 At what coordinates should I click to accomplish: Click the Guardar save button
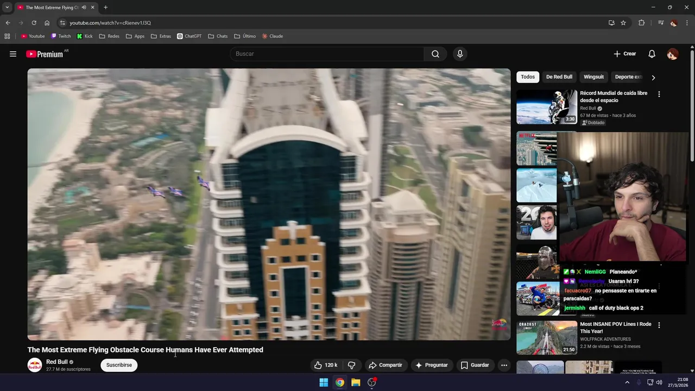pyautogui.click(x=475, y=365)
